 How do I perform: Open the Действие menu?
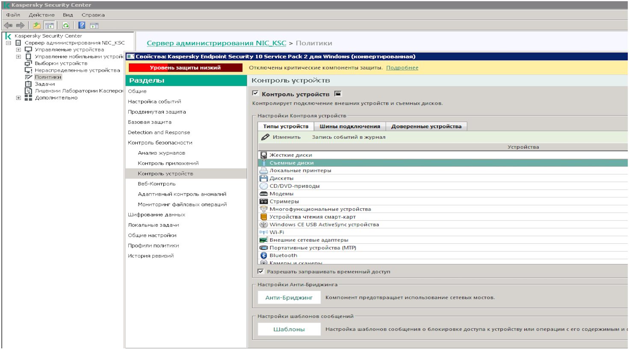coord(41,15)
